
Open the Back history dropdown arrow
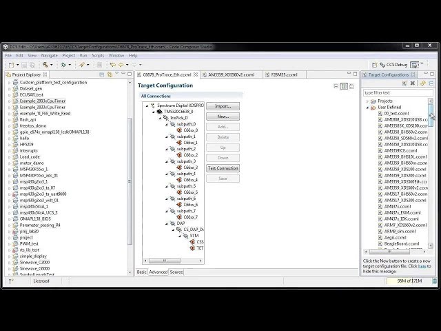[127, 65]
